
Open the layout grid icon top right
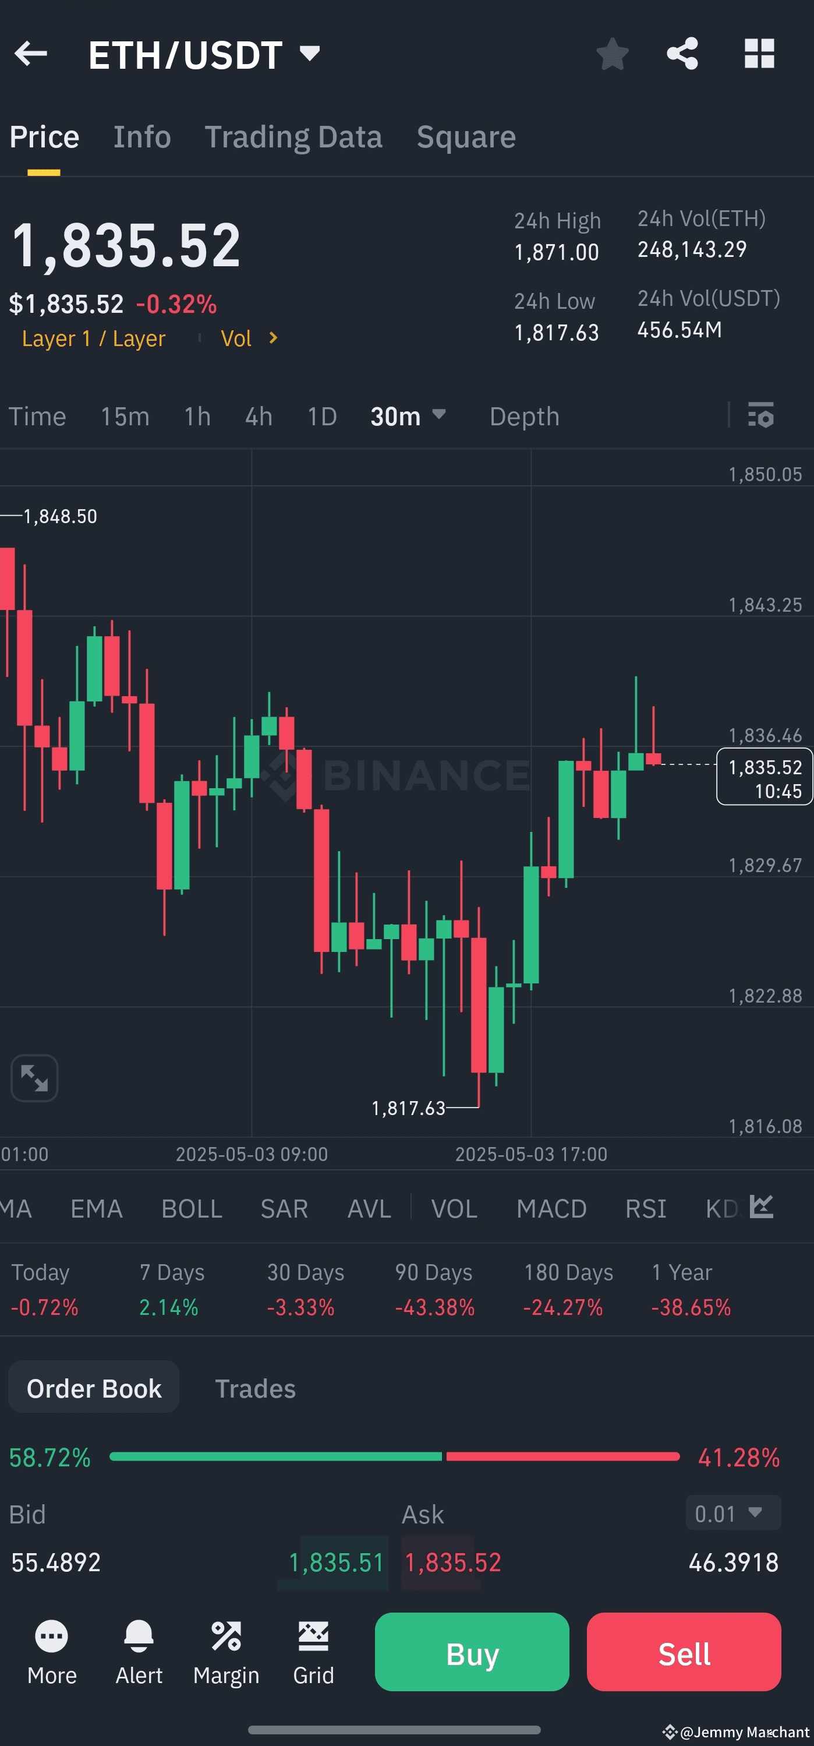coord(760,54)
